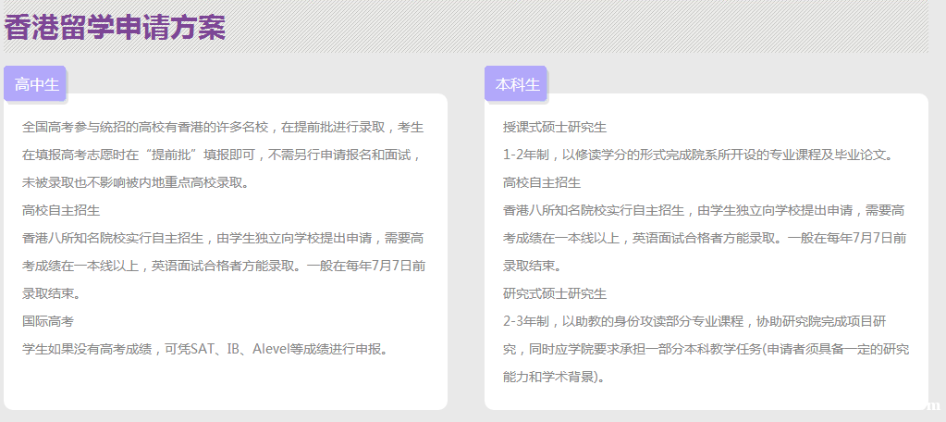Select the 研究式硕士研究生 heading
Image resolution: width=946 pixels, height=422 pixels.
click(555, 293)
